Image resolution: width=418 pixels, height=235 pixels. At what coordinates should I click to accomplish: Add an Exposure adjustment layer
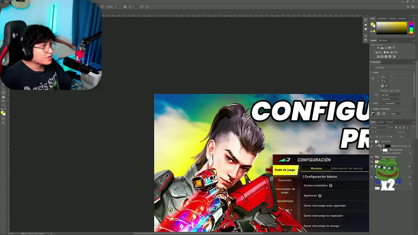[x=390, y=48]
